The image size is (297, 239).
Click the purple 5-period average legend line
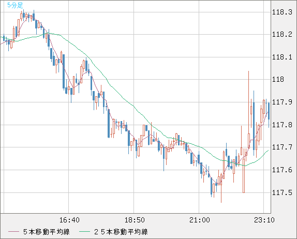(13, 232)
